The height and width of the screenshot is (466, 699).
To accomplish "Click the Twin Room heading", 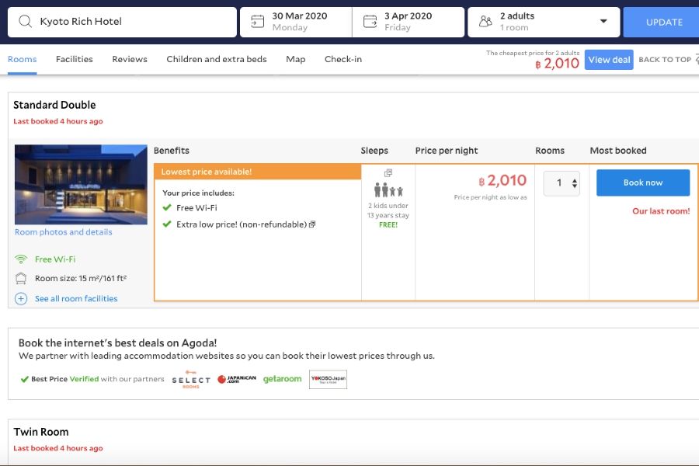I will (41, 432).
